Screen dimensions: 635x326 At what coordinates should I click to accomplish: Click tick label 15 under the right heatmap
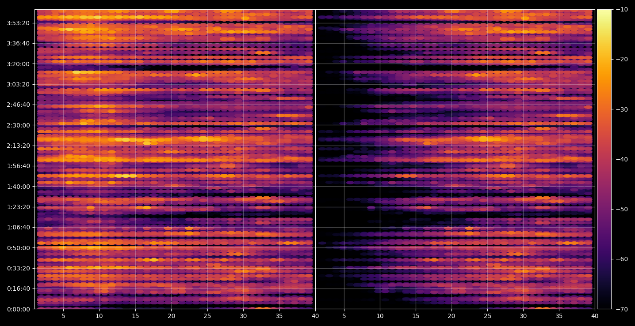pos(415,316)
